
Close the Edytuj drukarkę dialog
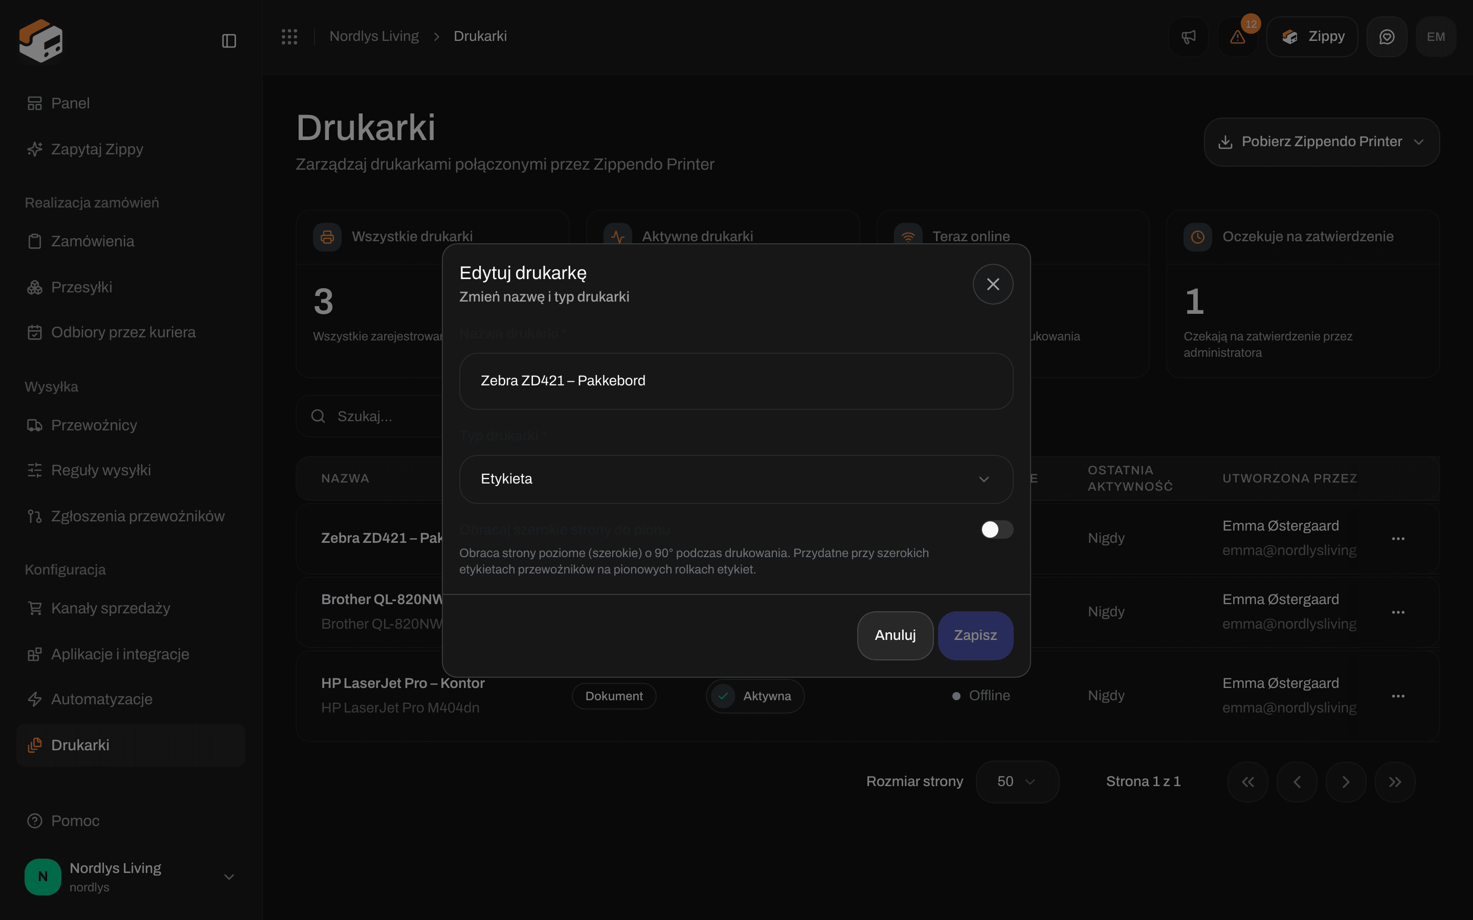tap(993, 284)
